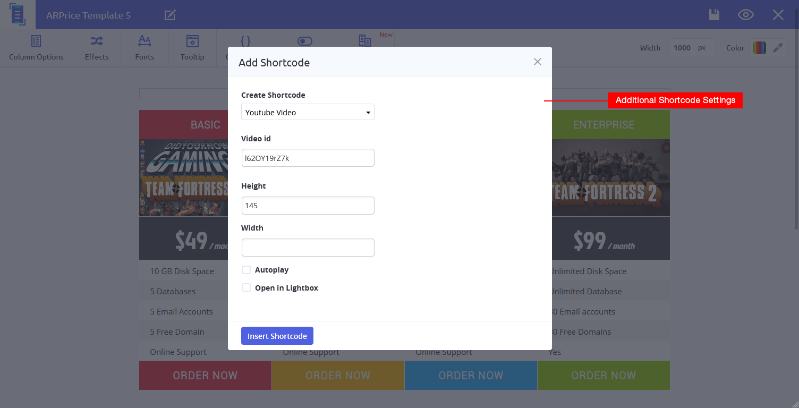Enable the Autoplay checkbox

point(246,270)
